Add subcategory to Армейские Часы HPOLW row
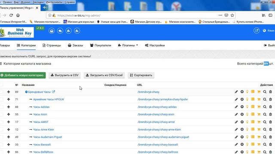 click(x=242, y=99)
